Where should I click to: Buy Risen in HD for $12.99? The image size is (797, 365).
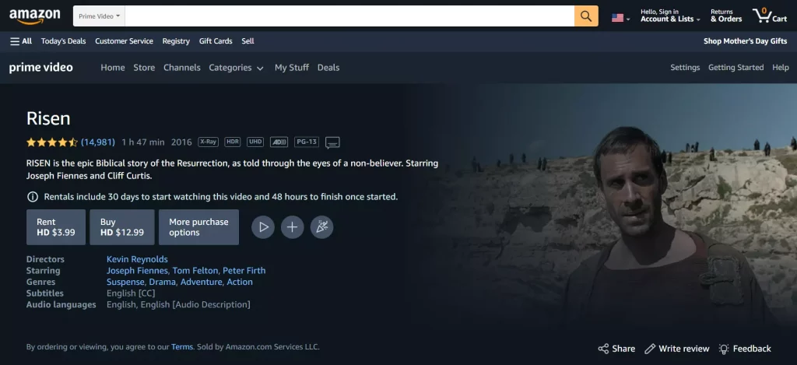pos(122,227)
